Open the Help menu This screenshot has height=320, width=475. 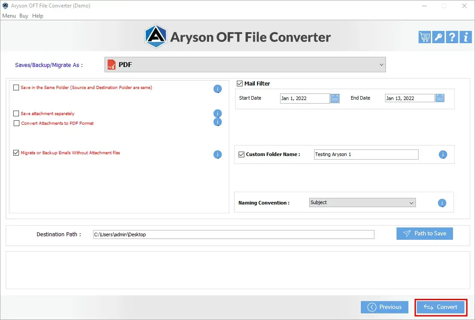point(37,16)
